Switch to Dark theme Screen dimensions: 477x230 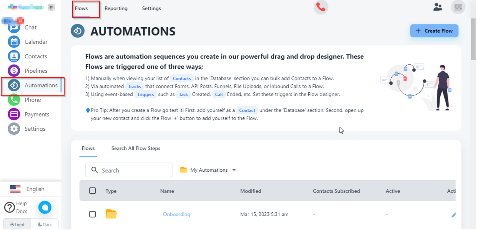(x=45, y=224)
